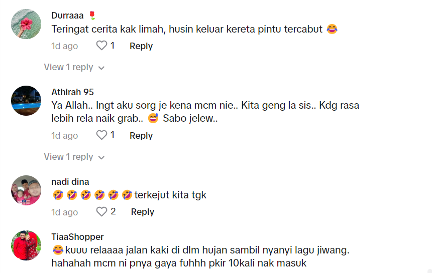This screenshot has height=273, width=432.
Task: Like Durraaa's comment with the heart icon
Action: click(x=101, y=46)
